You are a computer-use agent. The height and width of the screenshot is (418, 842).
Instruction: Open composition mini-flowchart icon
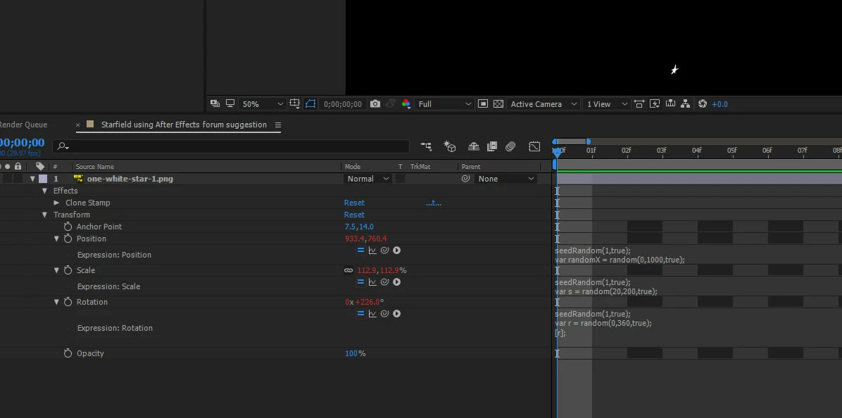pyautogui.click(x=426, y=146)
